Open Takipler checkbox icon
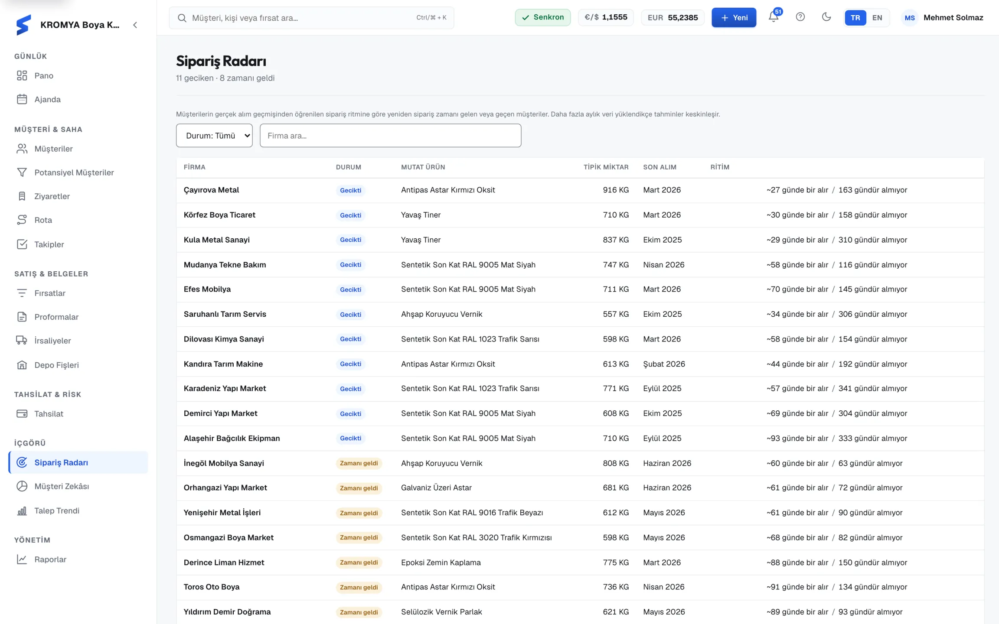The height and width of the screenshot is (624, 999). tap(22, 244)
